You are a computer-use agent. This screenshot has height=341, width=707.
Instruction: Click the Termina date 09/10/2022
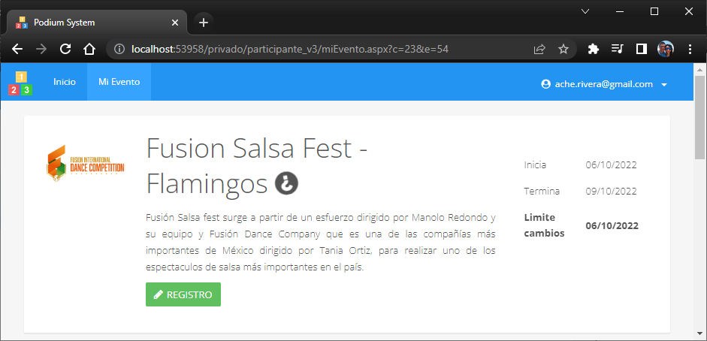(x=611, y=191)
